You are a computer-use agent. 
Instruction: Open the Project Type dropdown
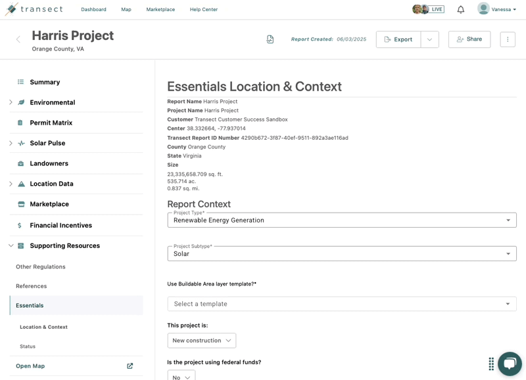[x=342, y=221]
